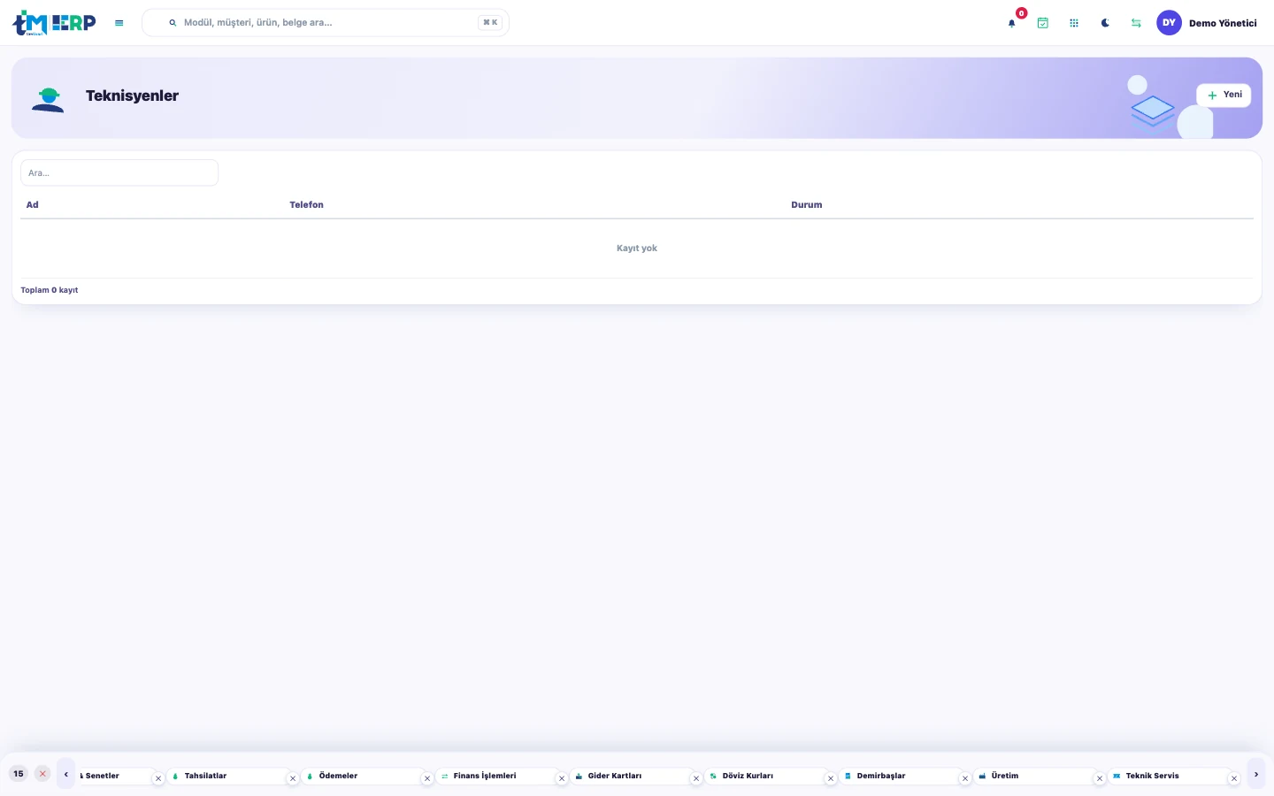1274x796 pixels.
Task: Click the tM ERP logo
Action: (x=54, y=23)
